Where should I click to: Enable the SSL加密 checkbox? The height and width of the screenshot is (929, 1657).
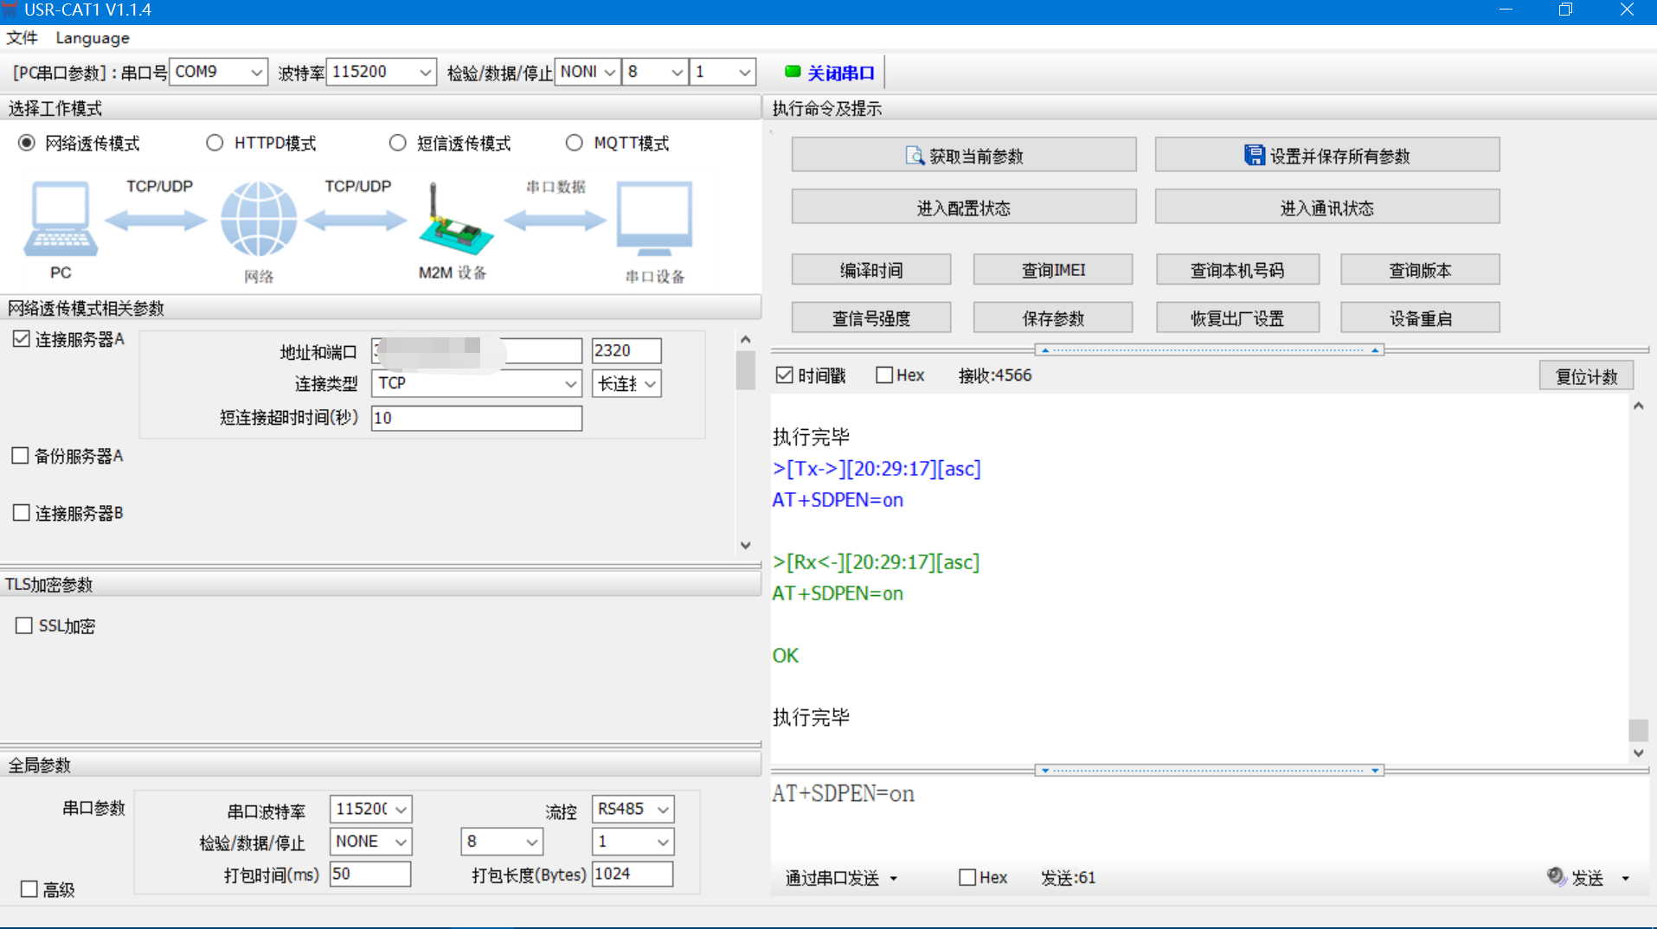24,625
